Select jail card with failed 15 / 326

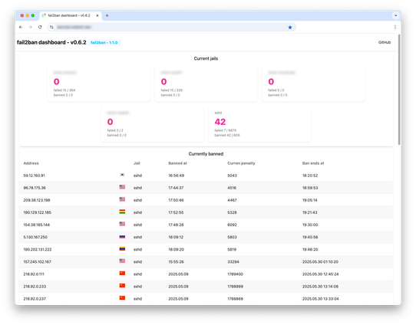(x=206, y=84)
